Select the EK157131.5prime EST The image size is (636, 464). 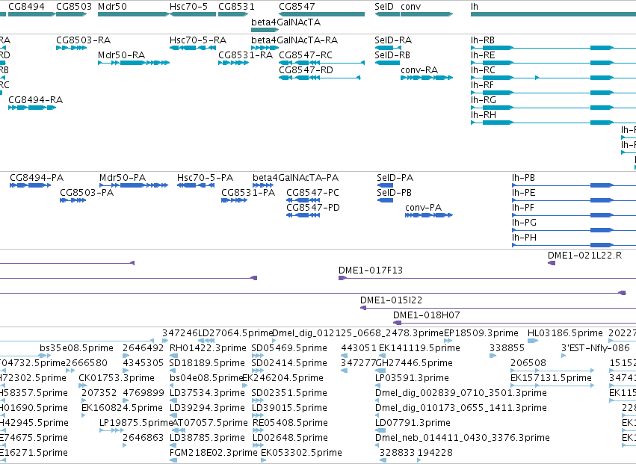pos(552,386)
